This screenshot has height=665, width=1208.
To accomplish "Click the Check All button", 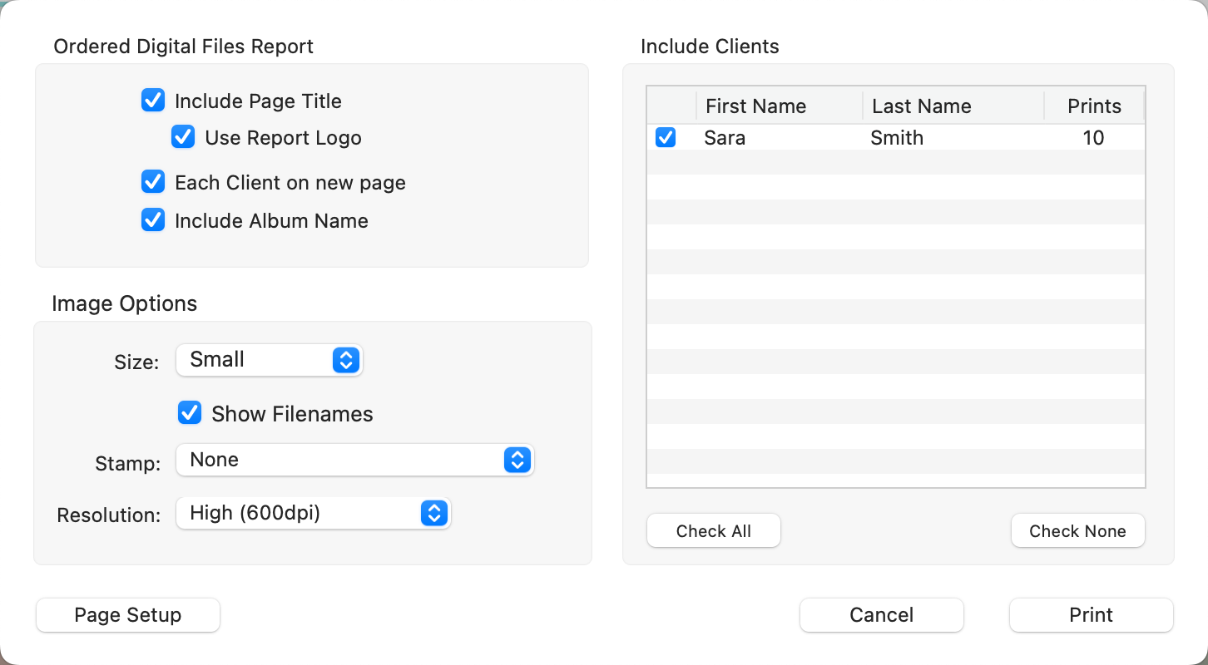I will 713,531.
